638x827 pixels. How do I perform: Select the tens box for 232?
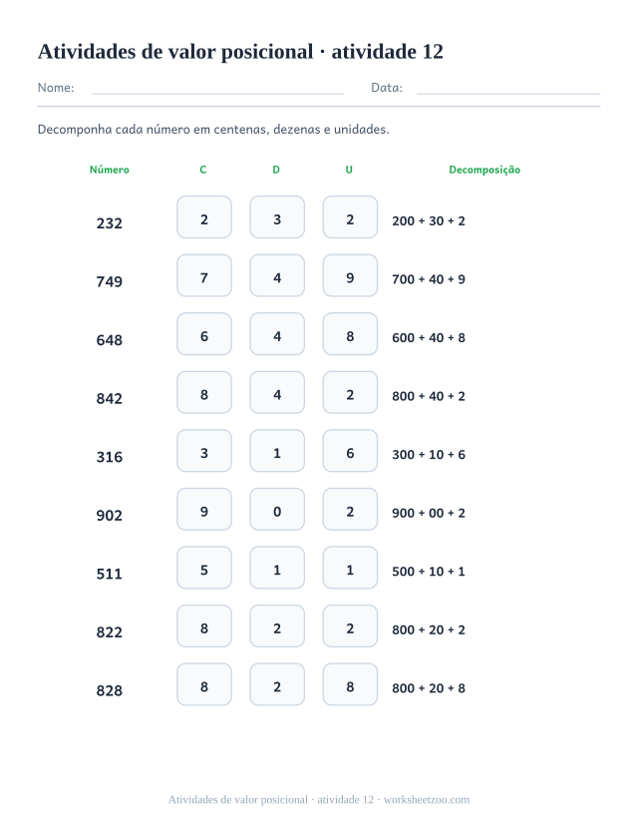[277, 217]
